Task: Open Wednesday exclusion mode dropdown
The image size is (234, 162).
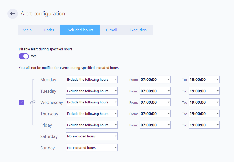Action: (x=92, y=102)
